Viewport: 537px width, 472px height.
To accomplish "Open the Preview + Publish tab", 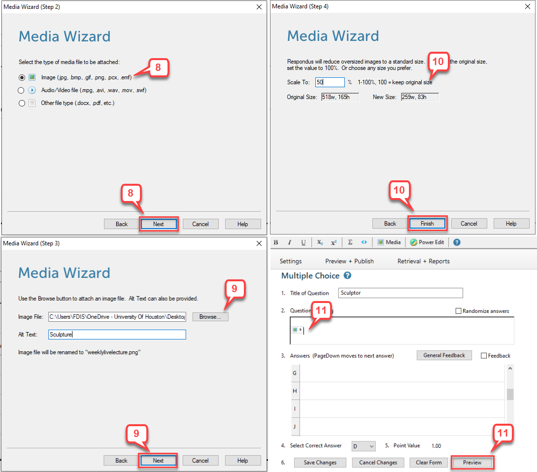I will coord(349,261).
